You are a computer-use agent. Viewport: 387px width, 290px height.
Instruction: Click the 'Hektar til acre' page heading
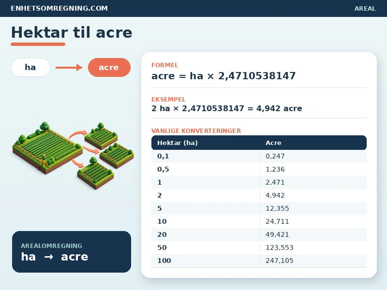72,32
